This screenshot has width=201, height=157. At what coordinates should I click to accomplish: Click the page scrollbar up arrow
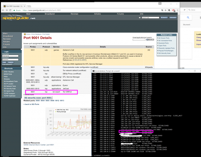[x=179, y=14]
